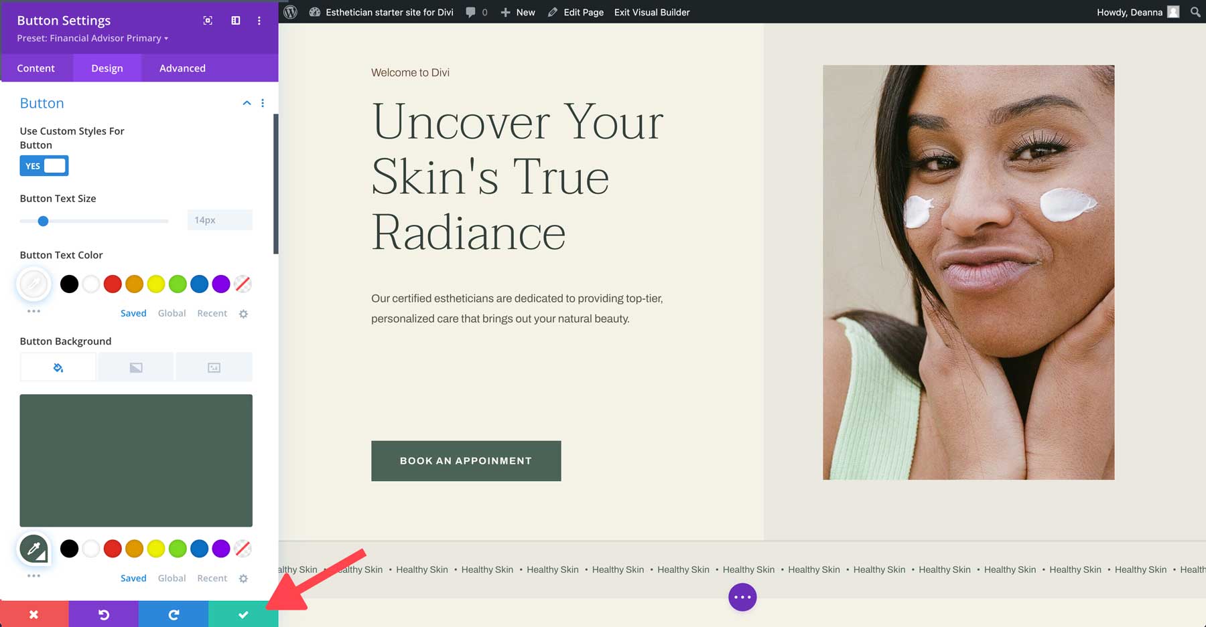Click the fill color bucket icon

point(58,367)
